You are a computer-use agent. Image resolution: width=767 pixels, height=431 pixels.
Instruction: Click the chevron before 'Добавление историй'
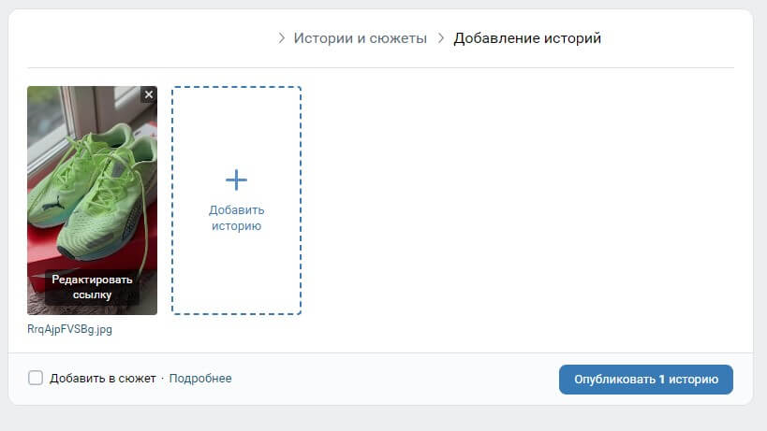tap(440, 38)
